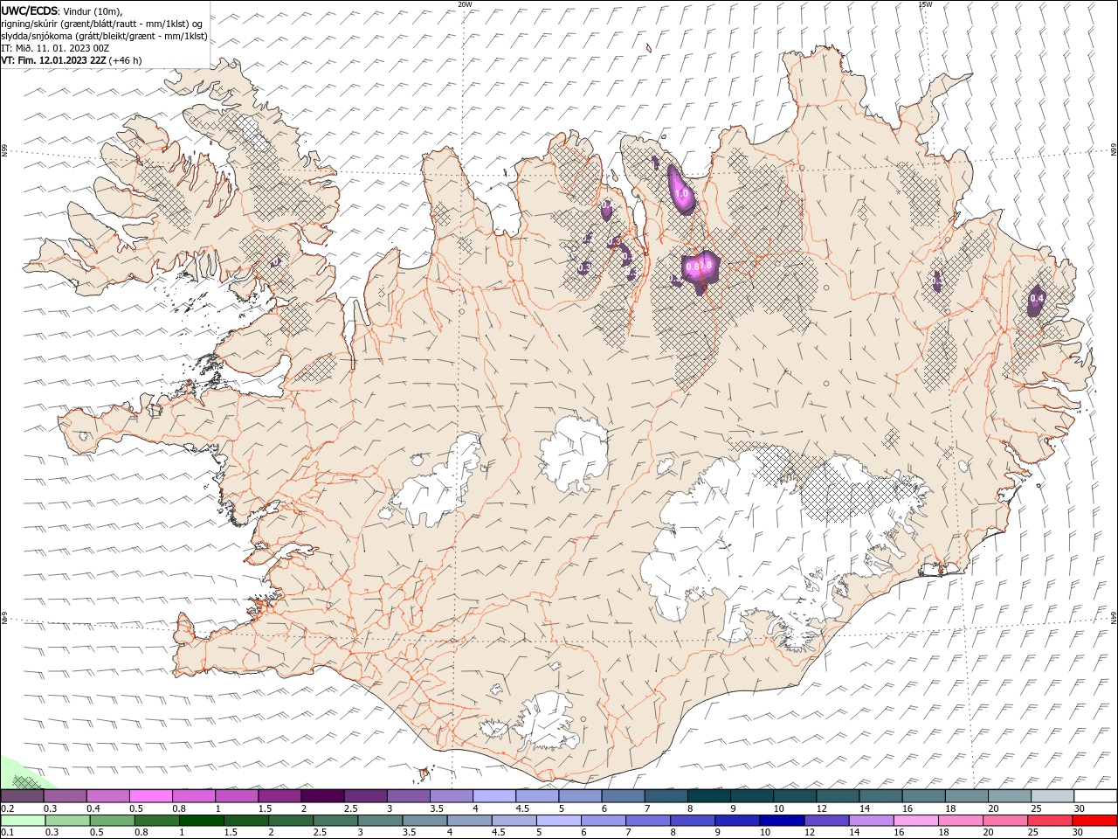Select the pale green 0.1 swatch in rain legend
This screenshot has width=1118, height=839.
pos(23,821)
